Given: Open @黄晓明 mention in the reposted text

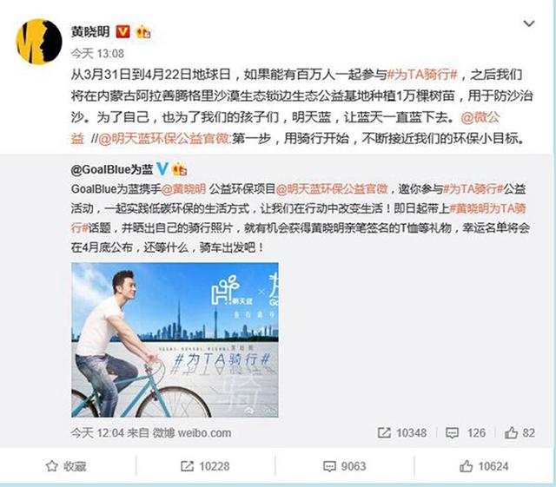Looking at the screenshot, I should [x=183, y=189].
